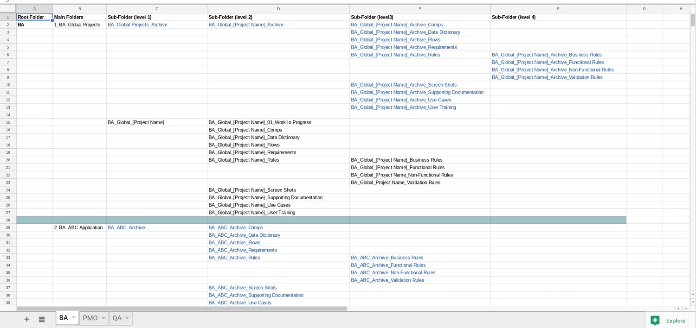Select the highlighted row 28 header

click(8, 220)
